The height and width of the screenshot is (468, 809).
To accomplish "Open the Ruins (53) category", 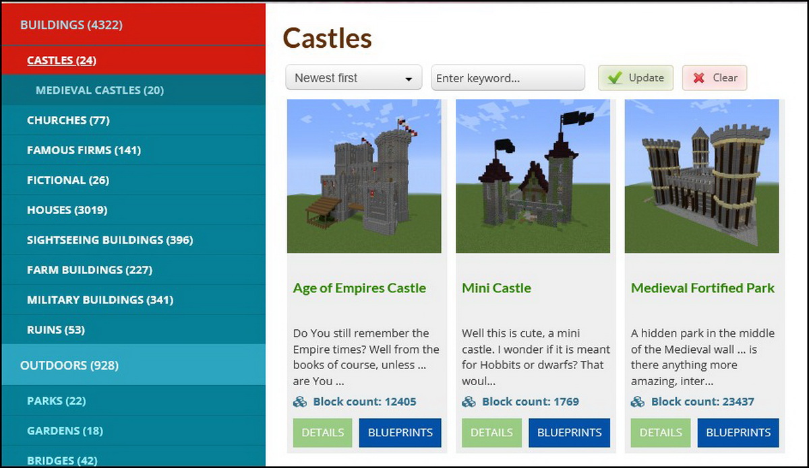I will tap(133, 330).
